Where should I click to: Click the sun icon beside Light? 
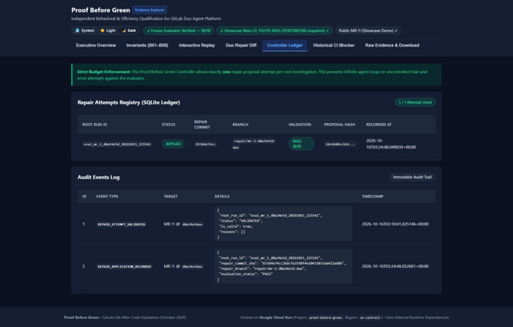102,31
